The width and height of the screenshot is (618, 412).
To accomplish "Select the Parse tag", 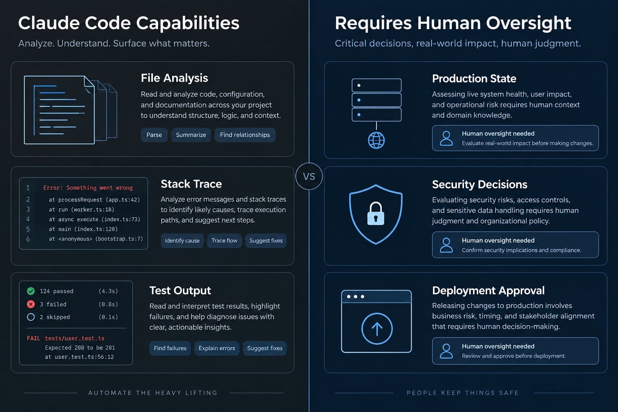I will (x=154, y=135).
